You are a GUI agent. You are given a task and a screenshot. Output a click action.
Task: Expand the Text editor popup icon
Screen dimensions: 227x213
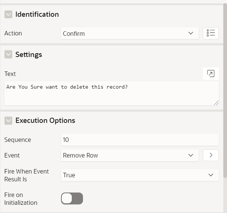(x=211, y=74)
